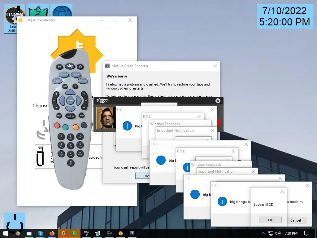Click the desktop date and time widget

[x=285, y=16]
